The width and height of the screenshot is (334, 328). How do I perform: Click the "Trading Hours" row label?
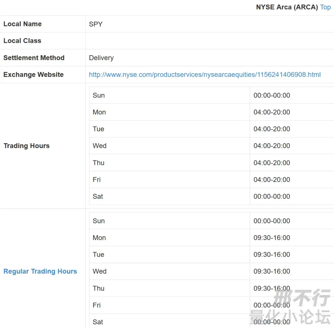pyautogui.click(x=26, y=146)
